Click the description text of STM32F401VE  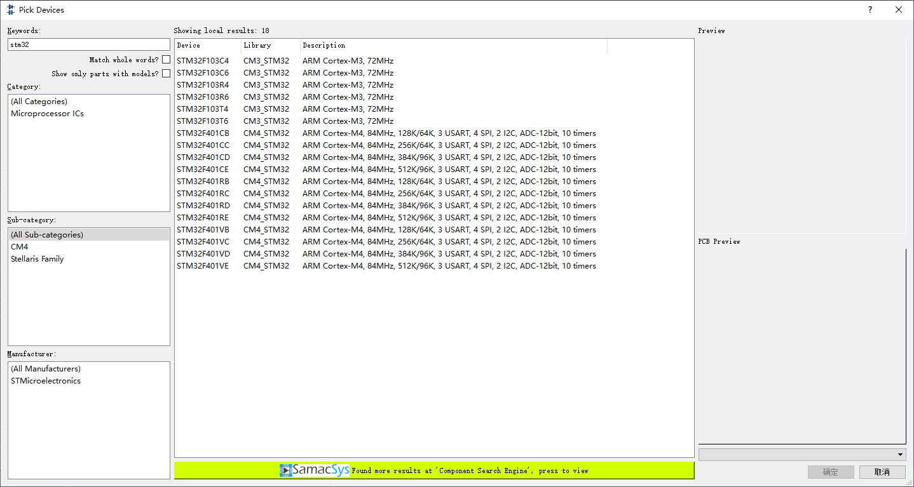coord(449,266)
